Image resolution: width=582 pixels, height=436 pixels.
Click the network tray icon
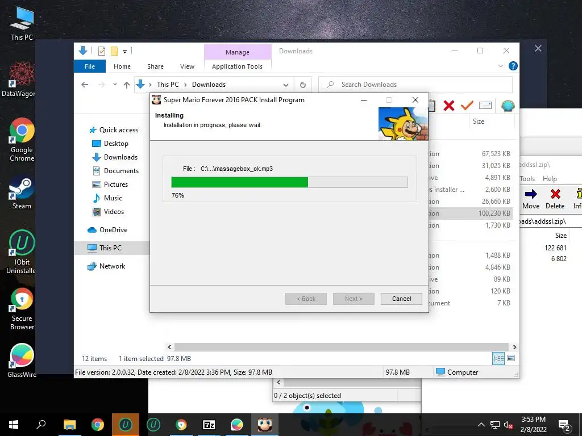[x=495, y=425]
